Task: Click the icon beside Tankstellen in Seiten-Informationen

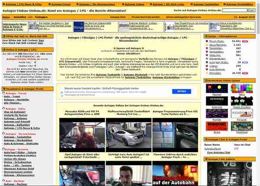Action: point(207,48)
